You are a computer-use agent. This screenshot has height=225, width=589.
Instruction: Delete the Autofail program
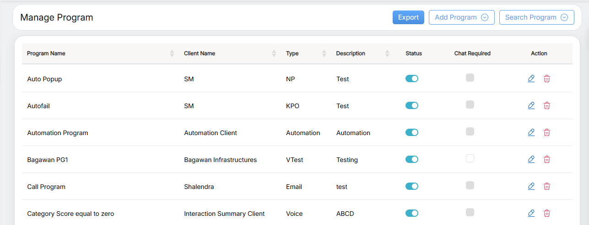coord(546,105)
